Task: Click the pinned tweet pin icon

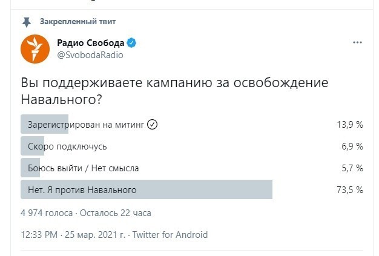Action: point(27,22)
